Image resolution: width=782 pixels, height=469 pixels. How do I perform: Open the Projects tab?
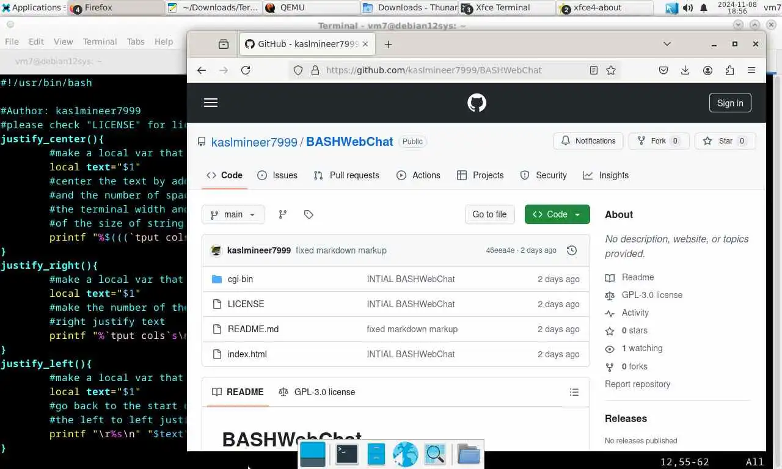pyautogui.click(x=480, y=175)
